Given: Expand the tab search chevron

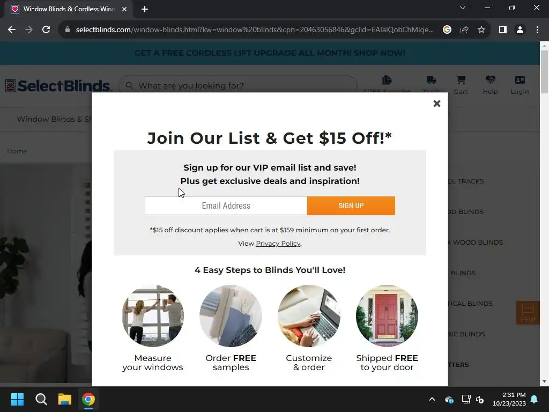Looking at the screenshot, I should click(x=463, y=8).
